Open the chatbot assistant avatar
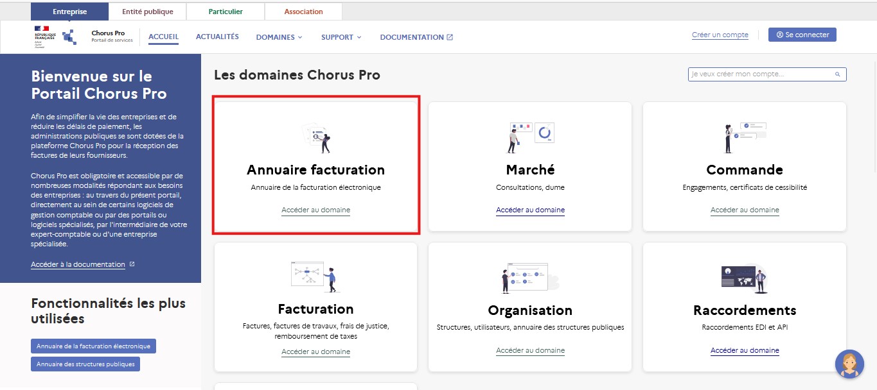This screenshot has width=877, height=390. (849, 364)
